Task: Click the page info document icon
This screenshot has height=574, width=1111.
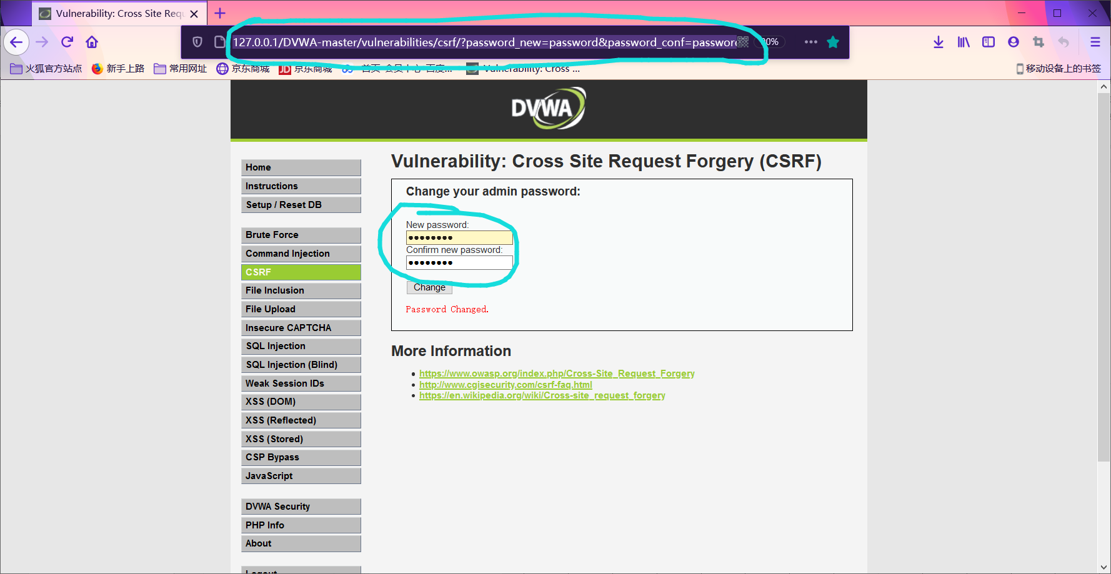Action: [x=219, y=42]
